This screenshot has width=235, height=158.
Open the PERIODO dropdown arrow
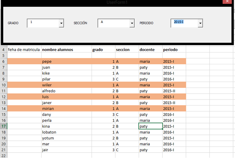pyautogui.click(x=200, y=24)
